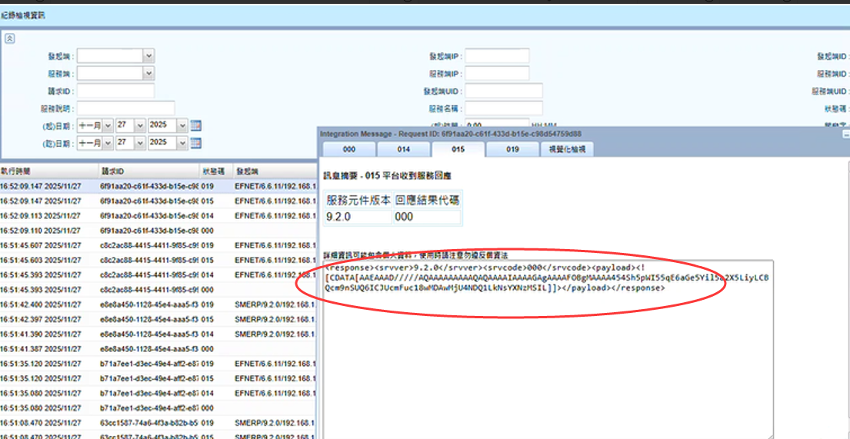
Task: Sort by the 執行時間 column header
Action: click(46, 171)
